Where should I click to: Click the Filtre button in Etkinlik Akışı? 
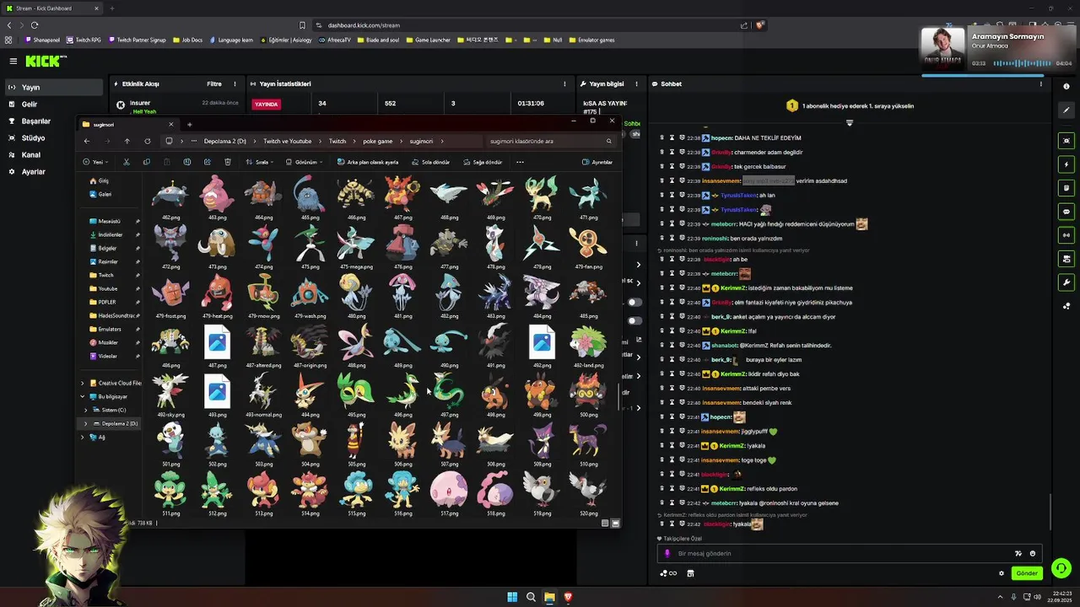[214, 83]
